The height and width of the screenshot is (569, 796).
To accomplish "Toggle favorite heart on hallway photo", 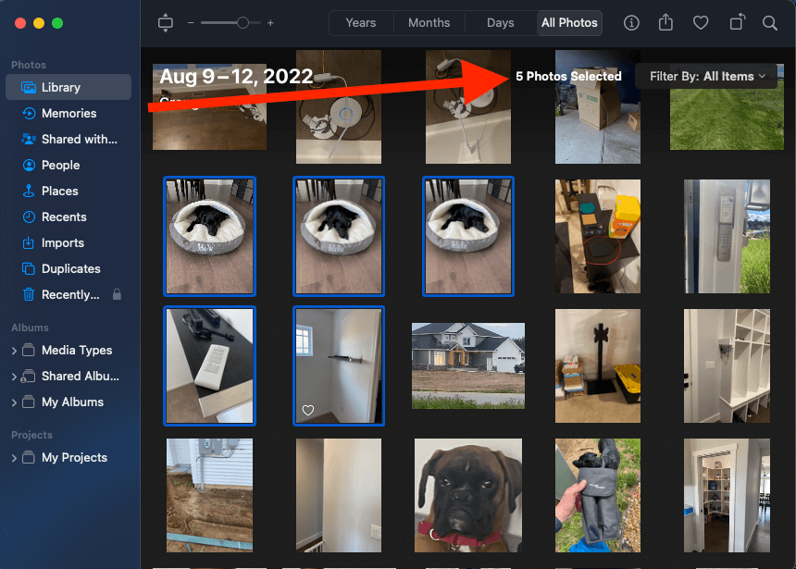I will pyautogui.click(x=308, y=411).
